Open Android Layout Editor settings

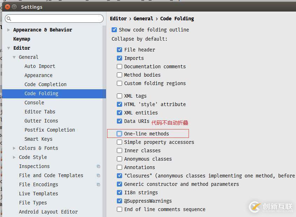tap(48, 212)
